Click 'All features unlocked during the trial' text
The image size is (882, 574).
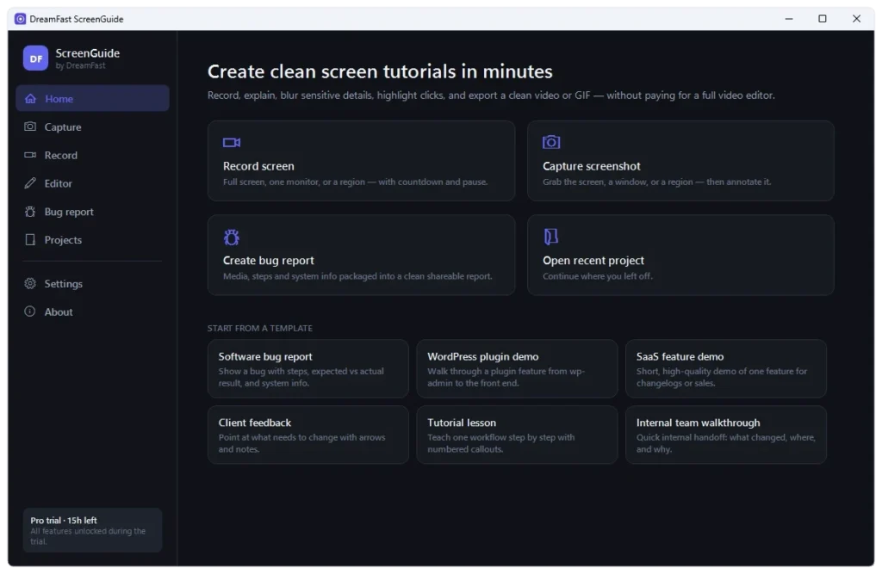[x=88, y=536]
